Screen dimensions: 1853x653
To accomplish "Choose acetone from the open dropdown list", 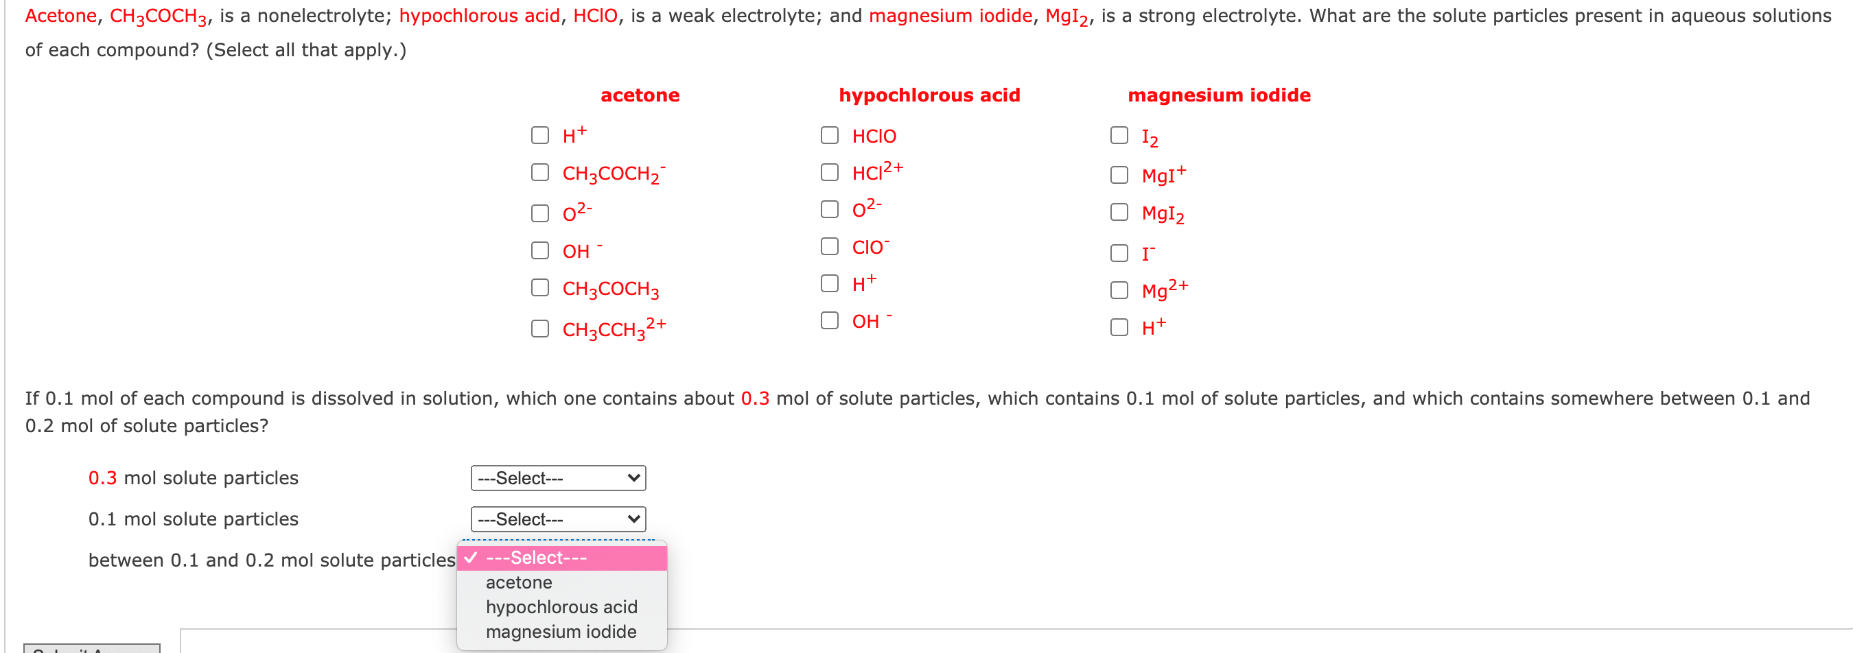I will tap(518, 582).
